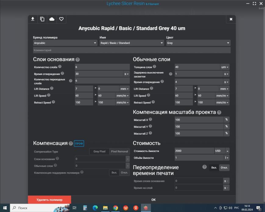Image resolution: width=265 pixels, height=212 pixels.
Task: Click the download resin profile icon
Action: click(33, 19)
